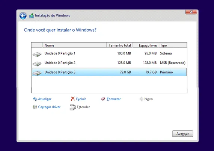Click the Primário type cell
Image resolution: width=214 pixels, height=151 pixels.
pos(166,72)
